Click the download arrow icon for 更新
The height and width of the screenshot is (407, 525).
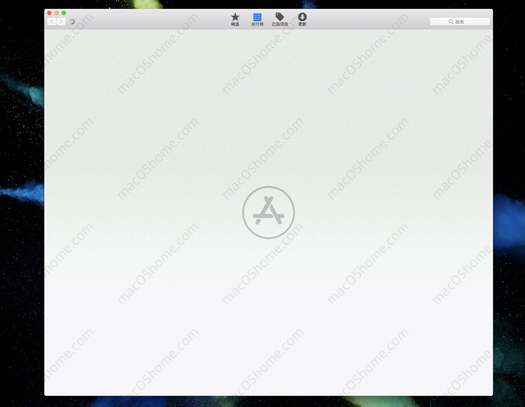[x=302, y=17]
